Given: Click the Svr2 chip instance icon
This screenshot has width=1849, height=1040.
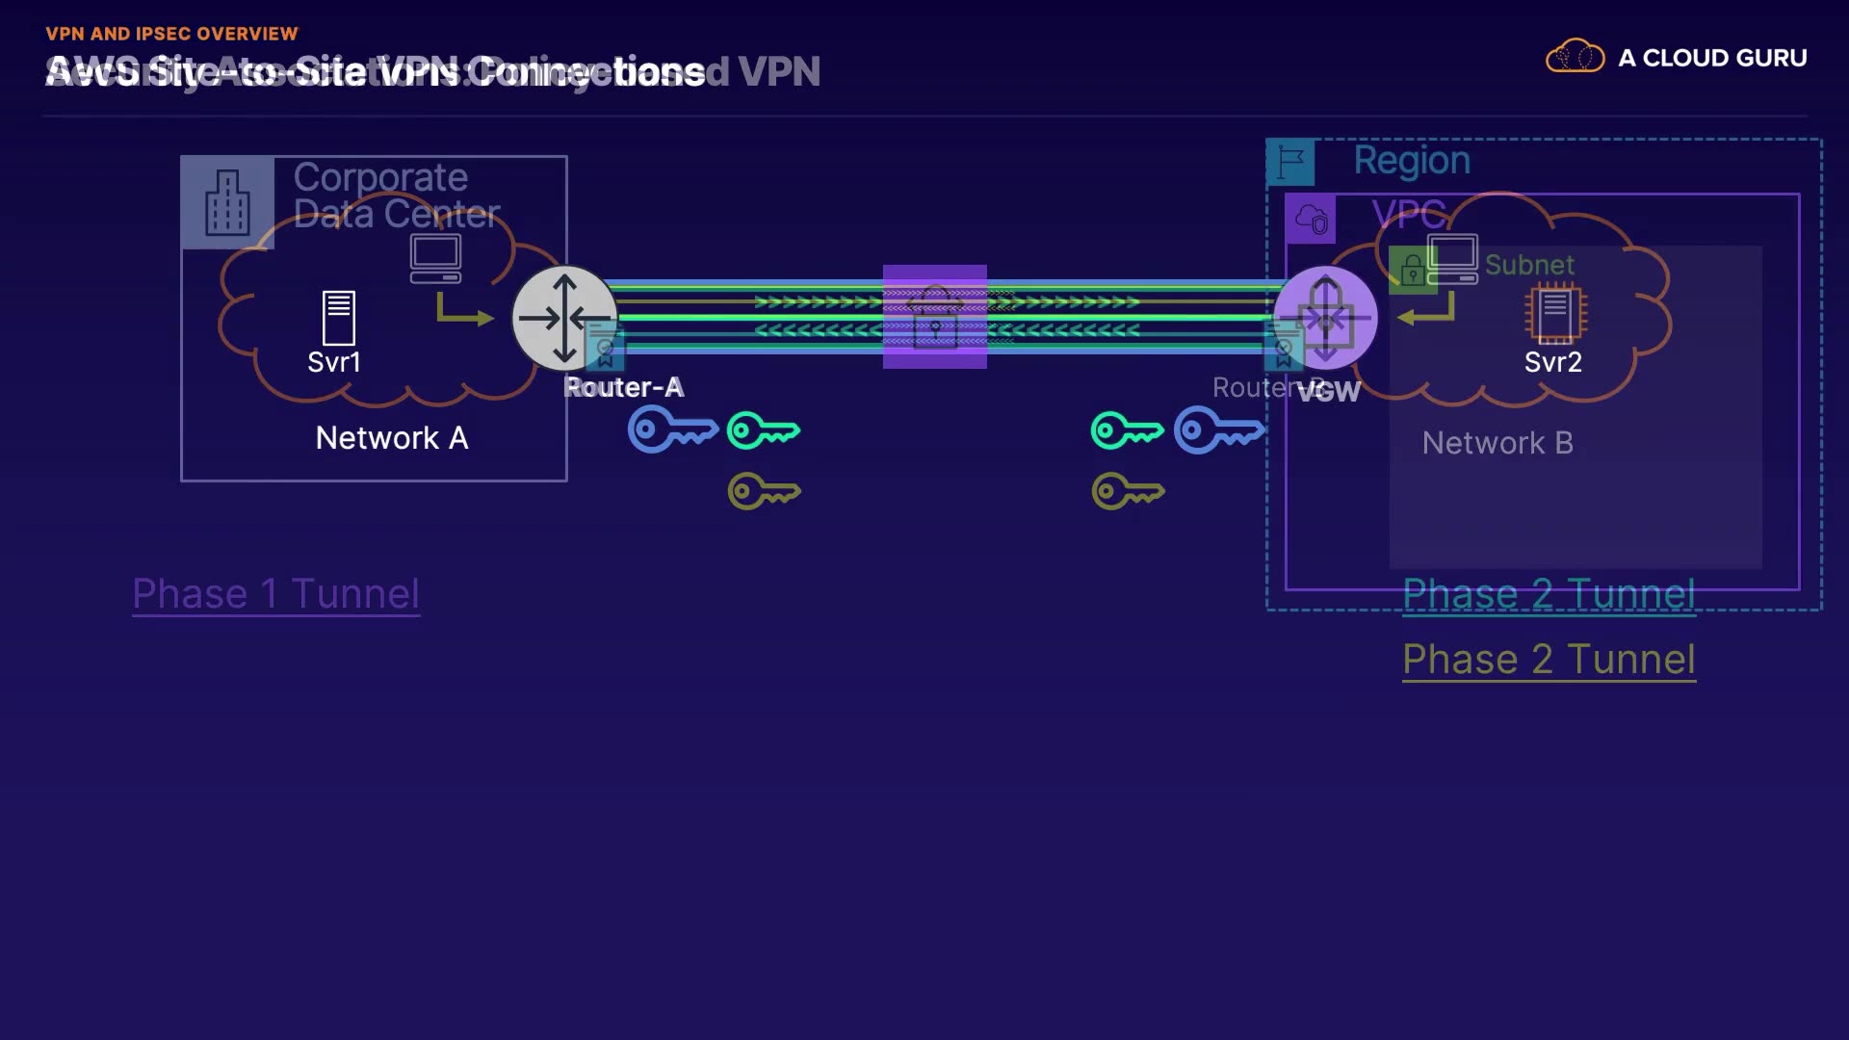Looking at the screenshot, I should tap(1554, 315).
